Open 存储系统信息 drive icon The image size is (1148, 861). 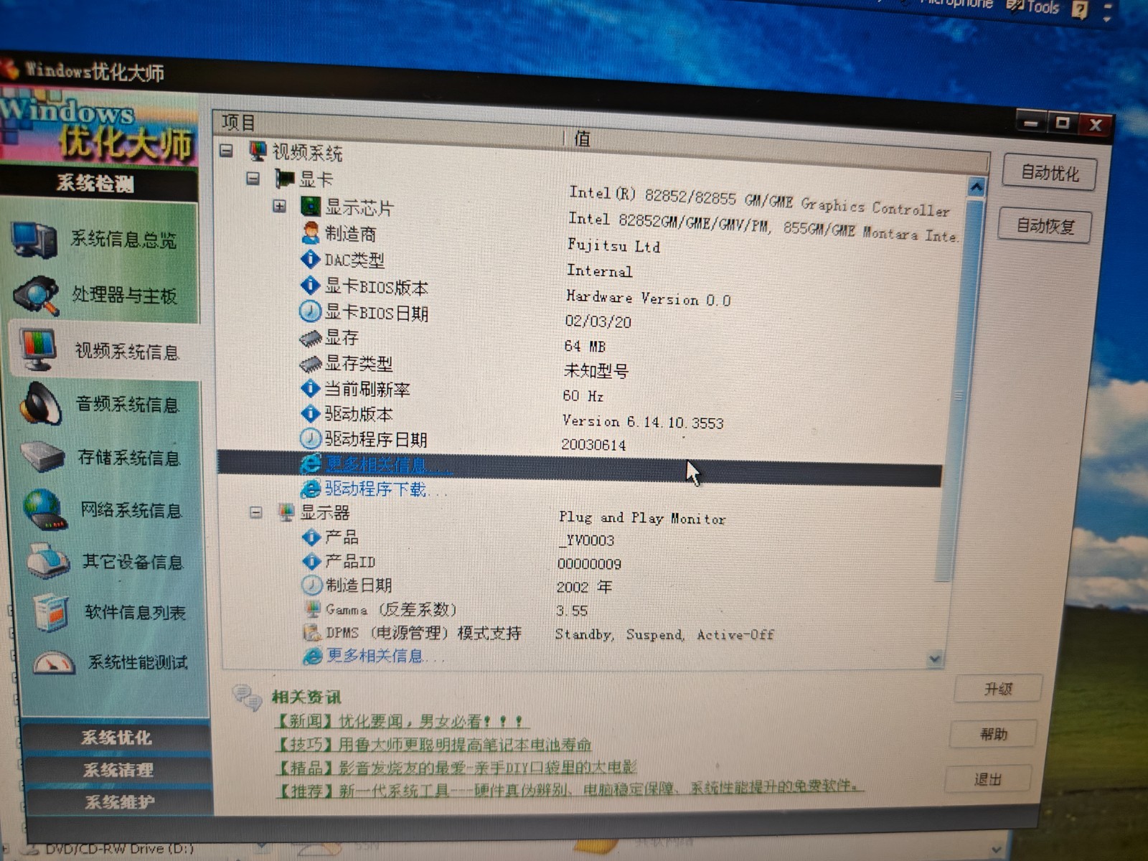[x=43, y=457]
